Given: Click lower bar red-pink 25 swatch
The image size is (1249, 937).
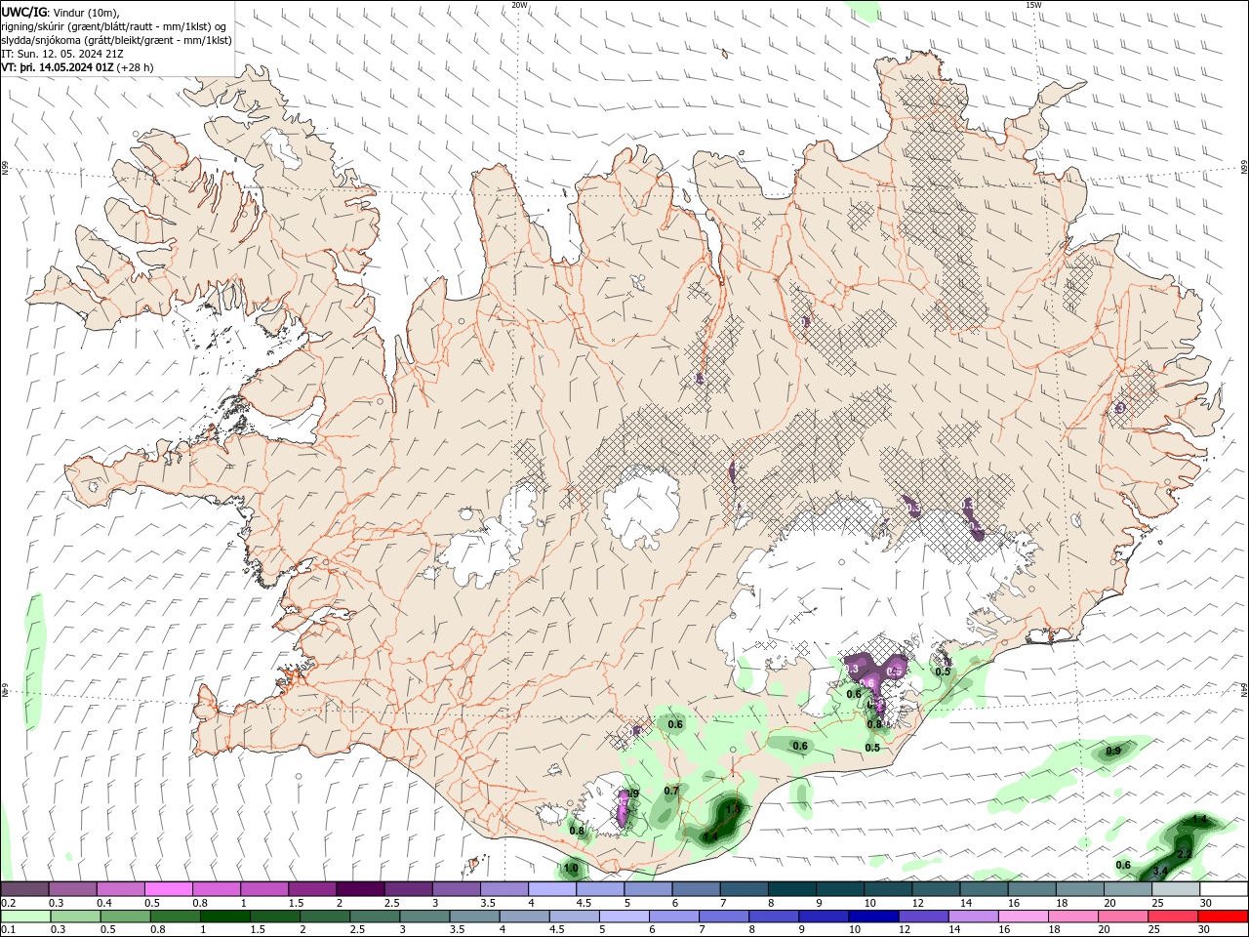Looking at the screenshot, I should tap(1173, 917).
